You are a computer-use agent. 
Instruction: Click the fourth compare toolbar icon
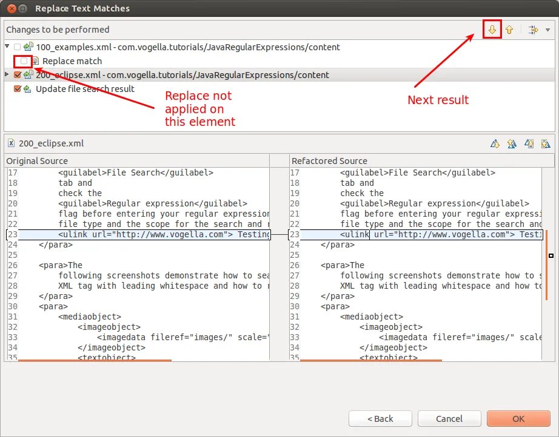point(546,143)
